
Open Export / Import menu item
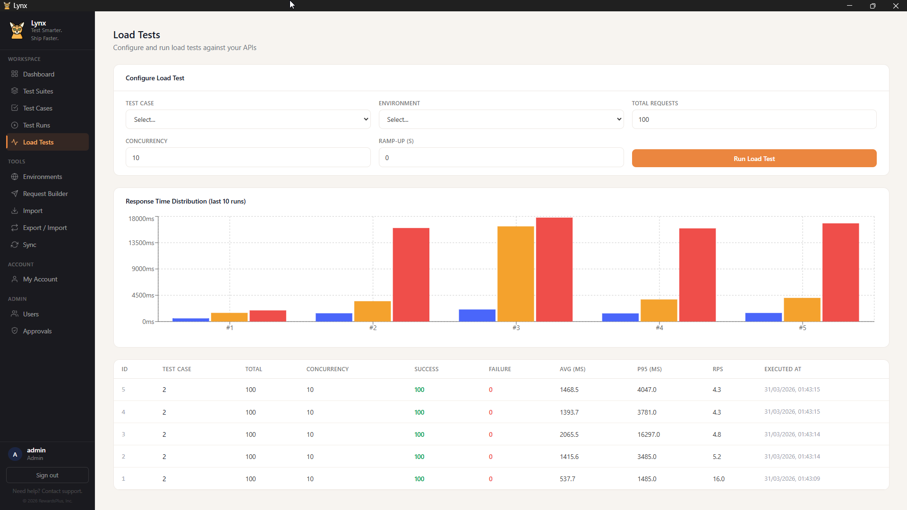click(45, 228)
